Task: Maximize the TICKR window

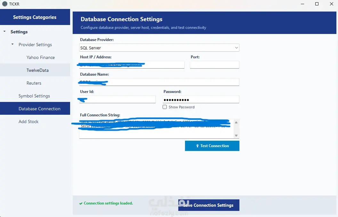Action: (x=317, y=4)
